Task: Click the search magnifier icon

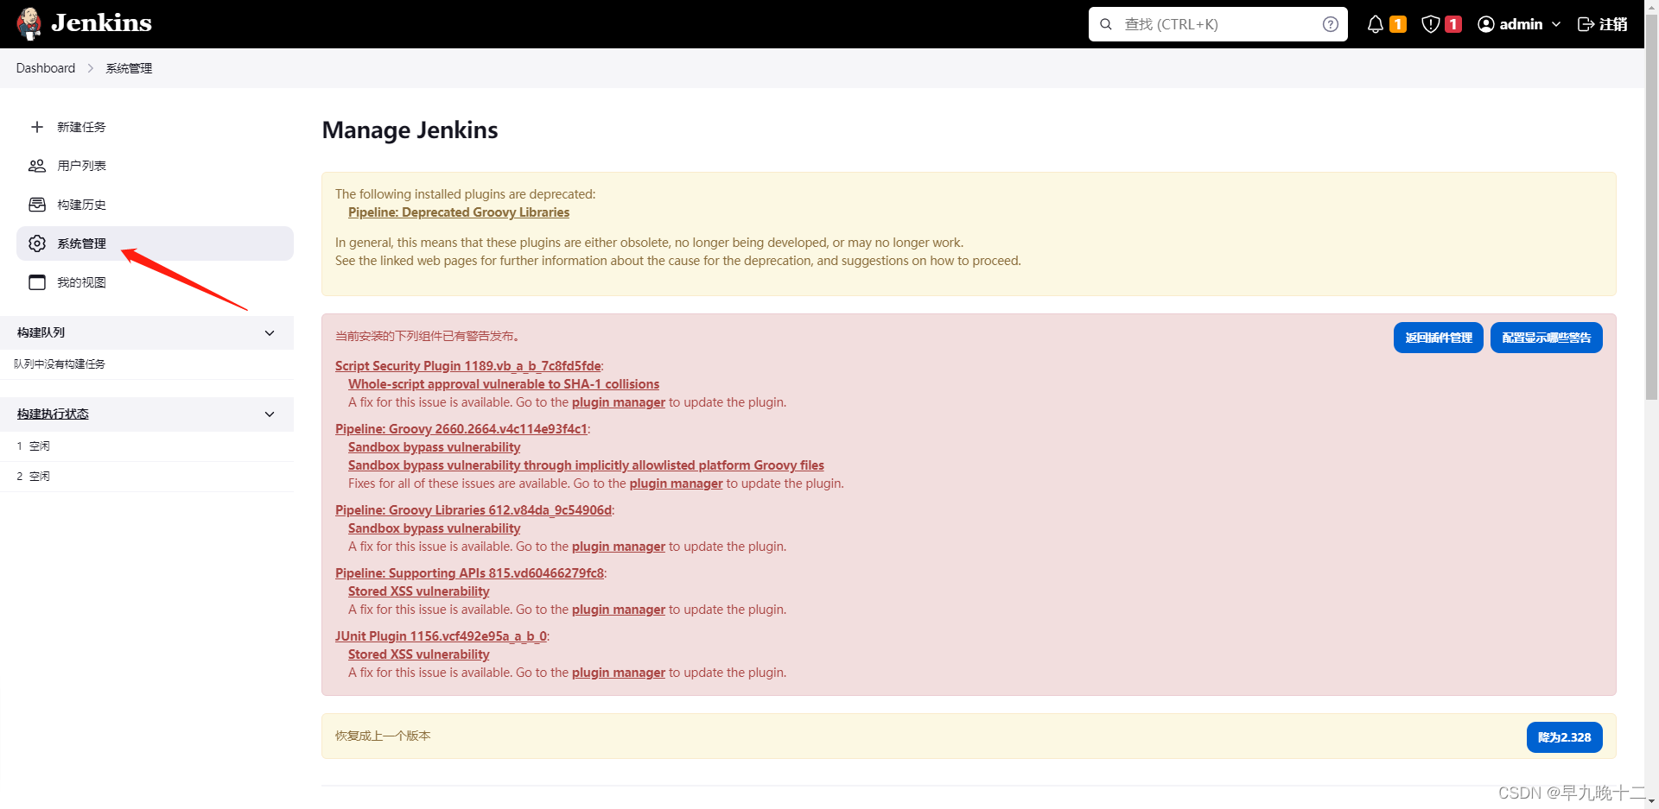Action: pyautogui.click(x=1106, y=24)
